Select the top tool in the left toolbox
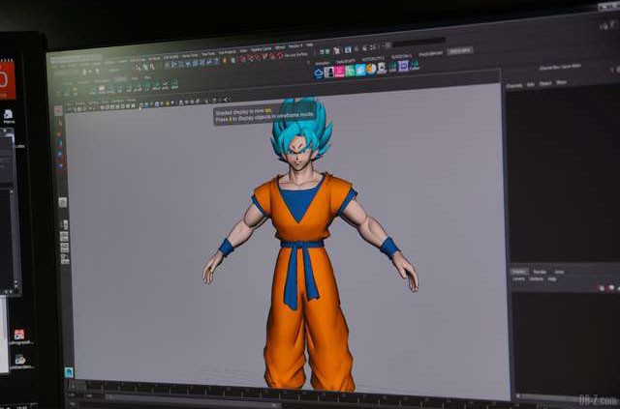 [58, 111]
